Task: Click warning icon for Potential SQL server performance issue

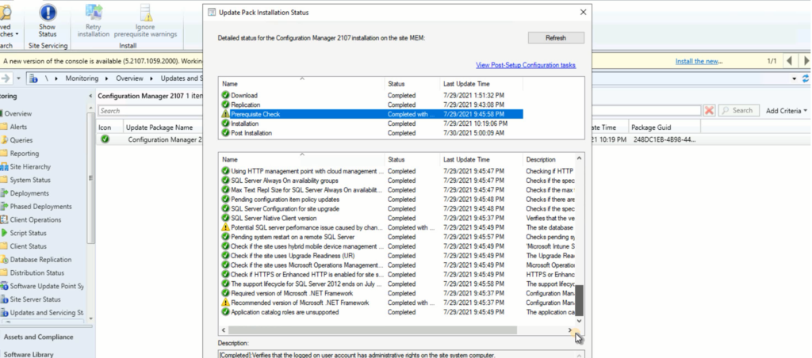Action: tap(225, 227)
